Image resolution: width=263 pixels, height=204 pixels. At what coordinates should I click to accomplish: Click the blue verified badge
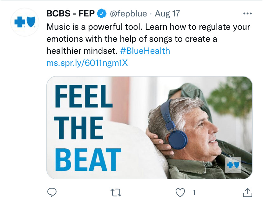[x=101, y=14]
